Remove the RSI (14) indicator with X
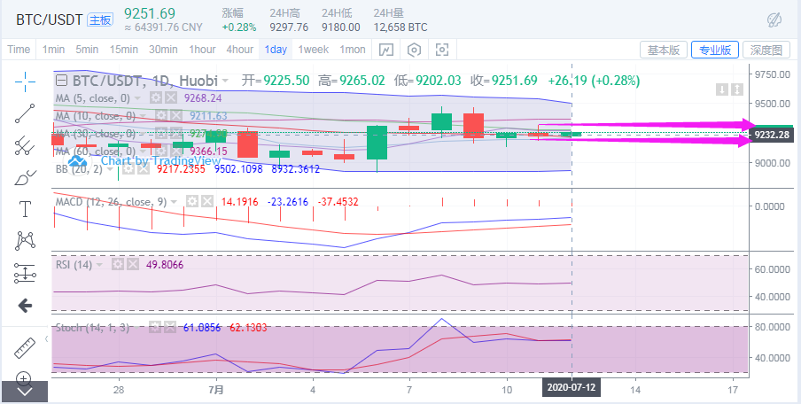The height and width of the screenshot is (404, 801). tap(133, 264)
